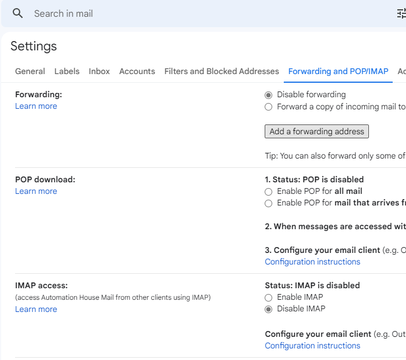
Task: Click Add a forwarding address button
Action: [x=316, y=131]
